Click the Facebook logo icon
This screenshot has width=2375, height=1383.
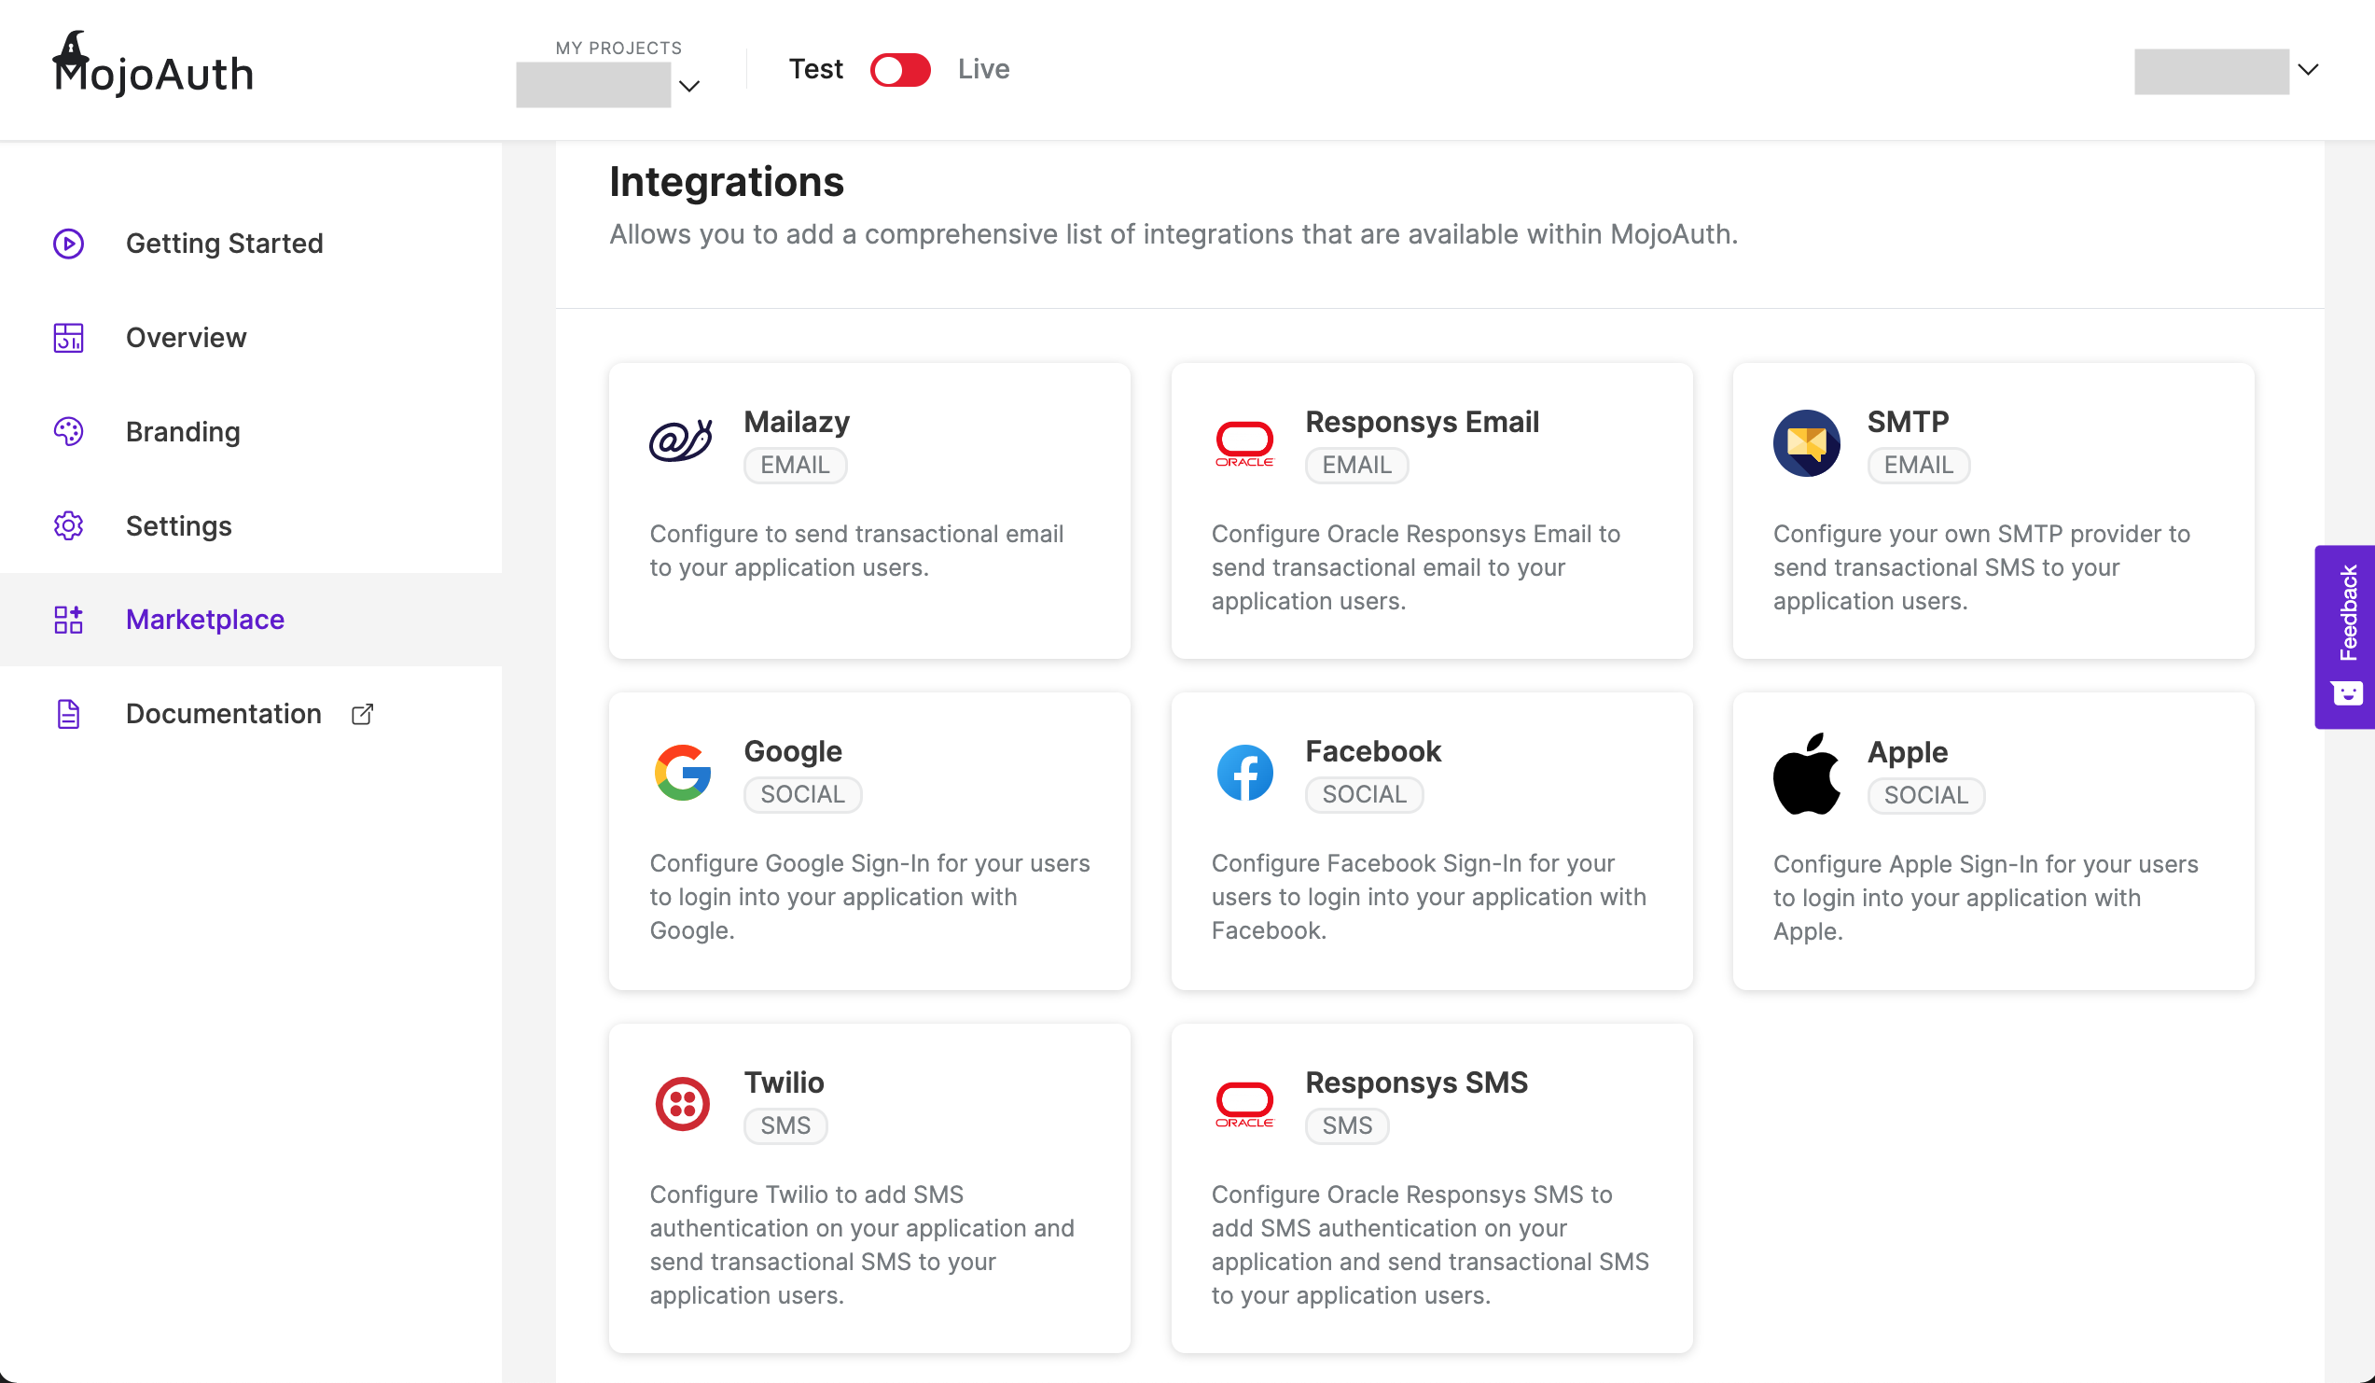[x=1244, y=772]
